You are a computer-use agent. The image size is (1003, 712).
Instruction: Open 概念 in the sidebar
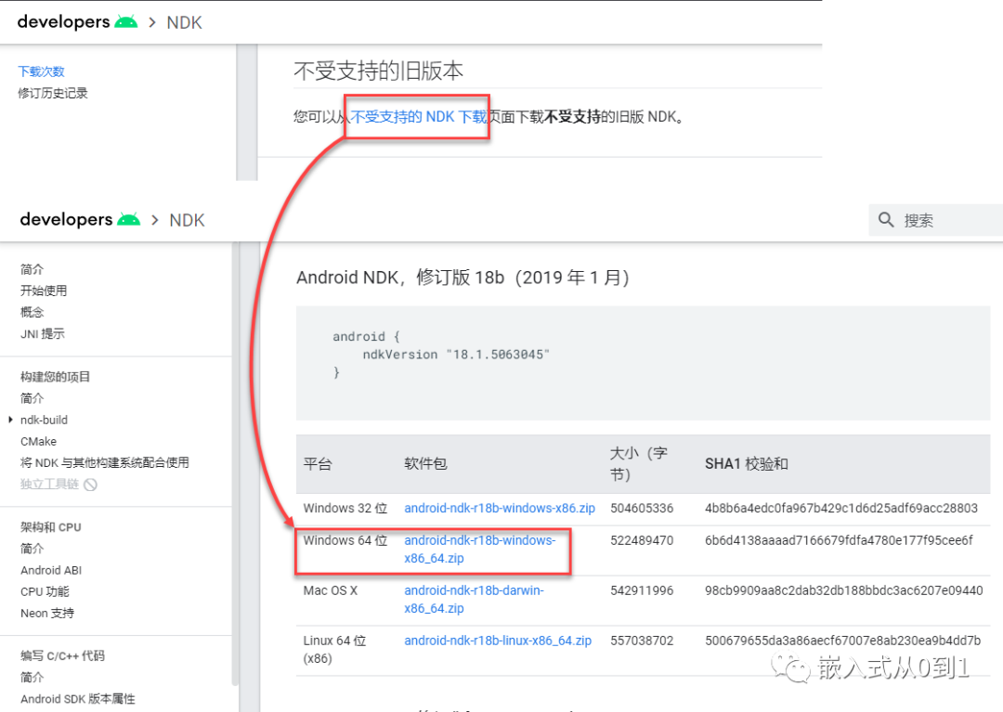coord(32,312)
